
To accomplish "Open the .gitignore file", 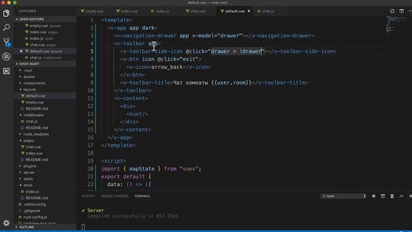I will (x=45, y=211).
